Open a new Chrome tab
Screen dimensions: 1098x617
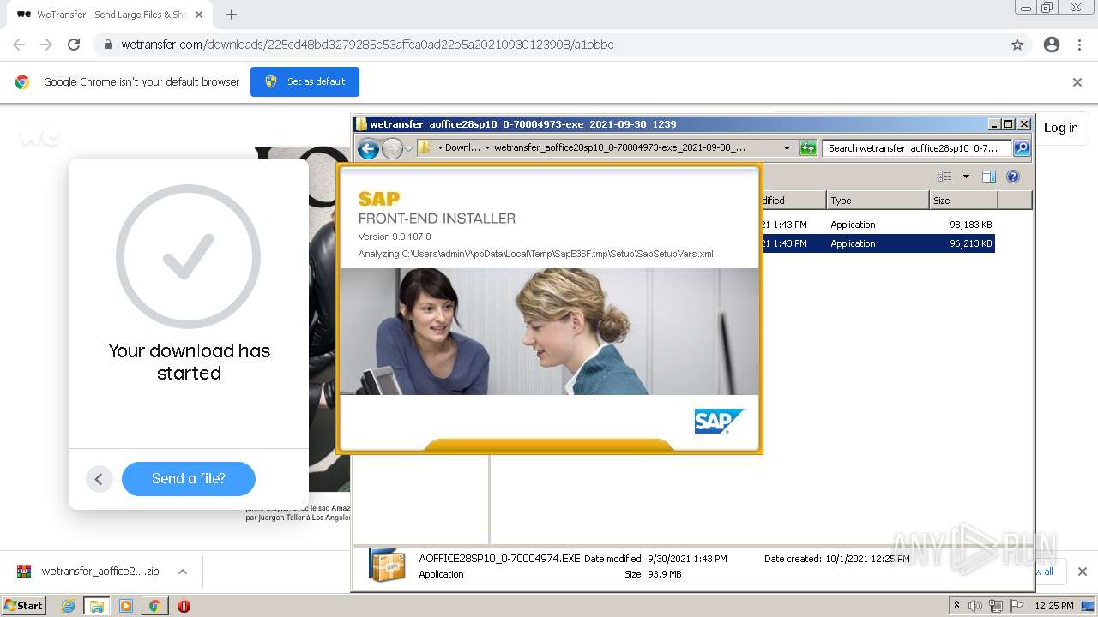(x=231, y=15)
